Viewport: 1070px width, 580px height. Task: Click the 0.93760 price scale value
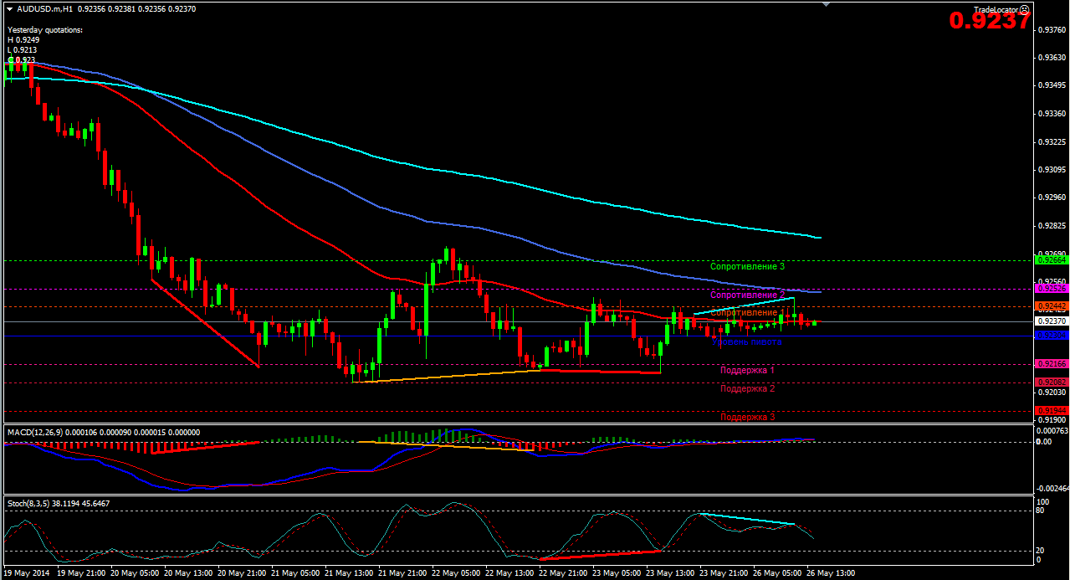1051,30
